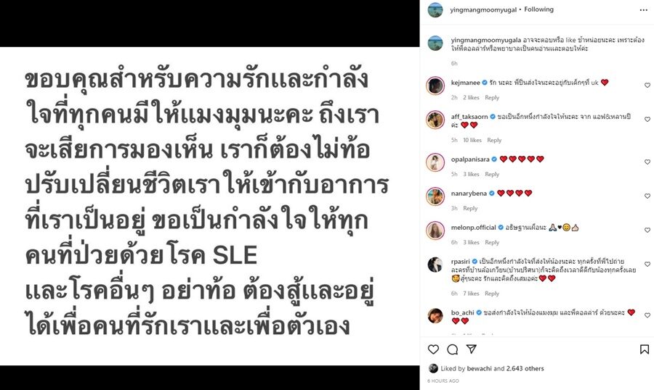The width and height of the screenshot is (654, 390).
Task: Reply to kejmanee's comment
Action: [492, 97]
